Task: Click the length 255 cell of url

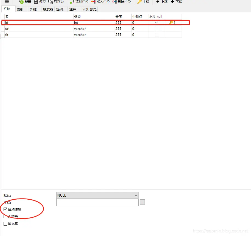Action: (123, 28)
